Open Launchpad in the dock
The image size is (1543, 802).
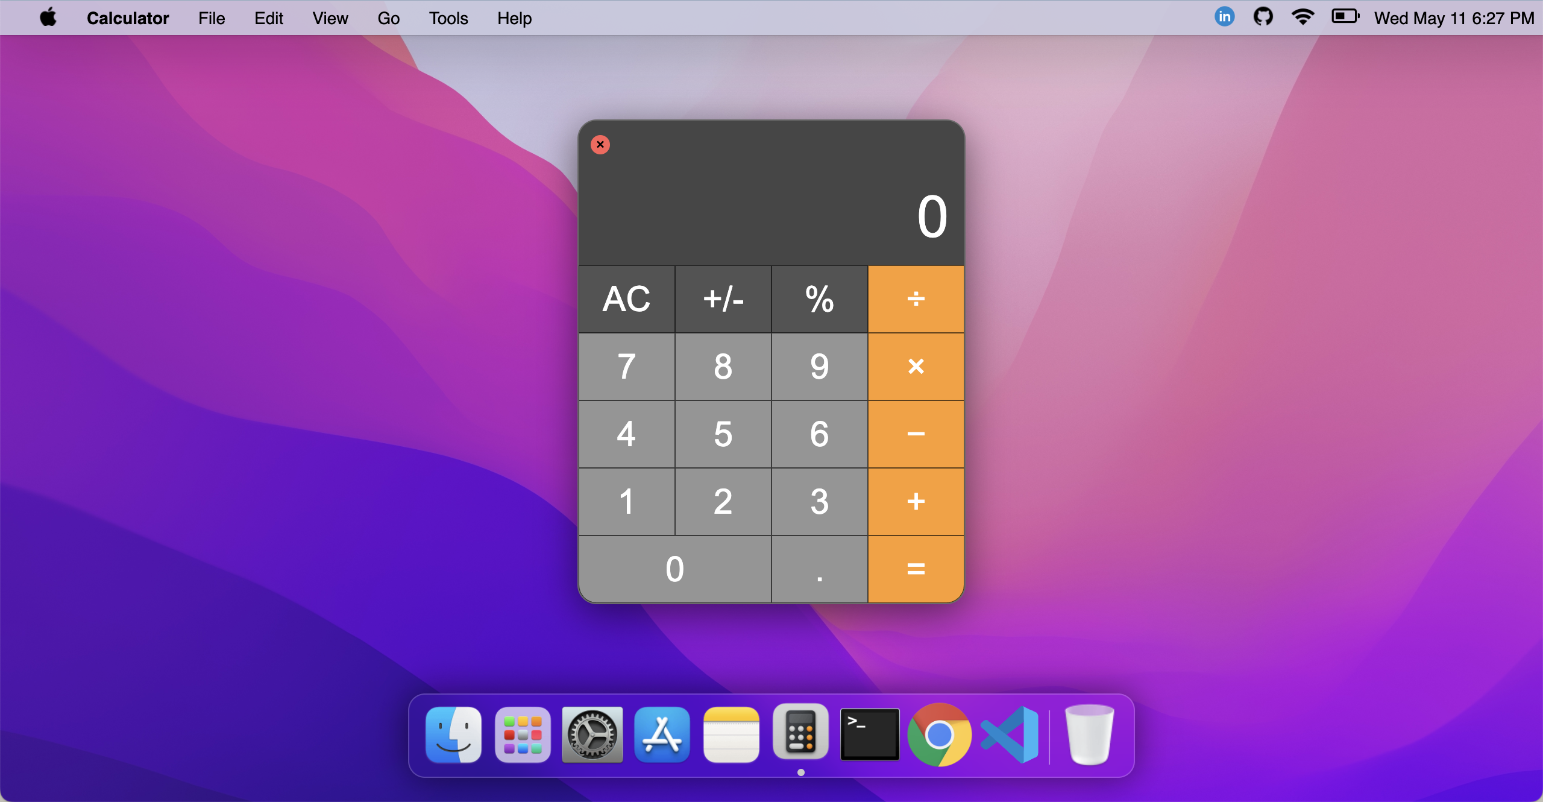tap(523, 735)
